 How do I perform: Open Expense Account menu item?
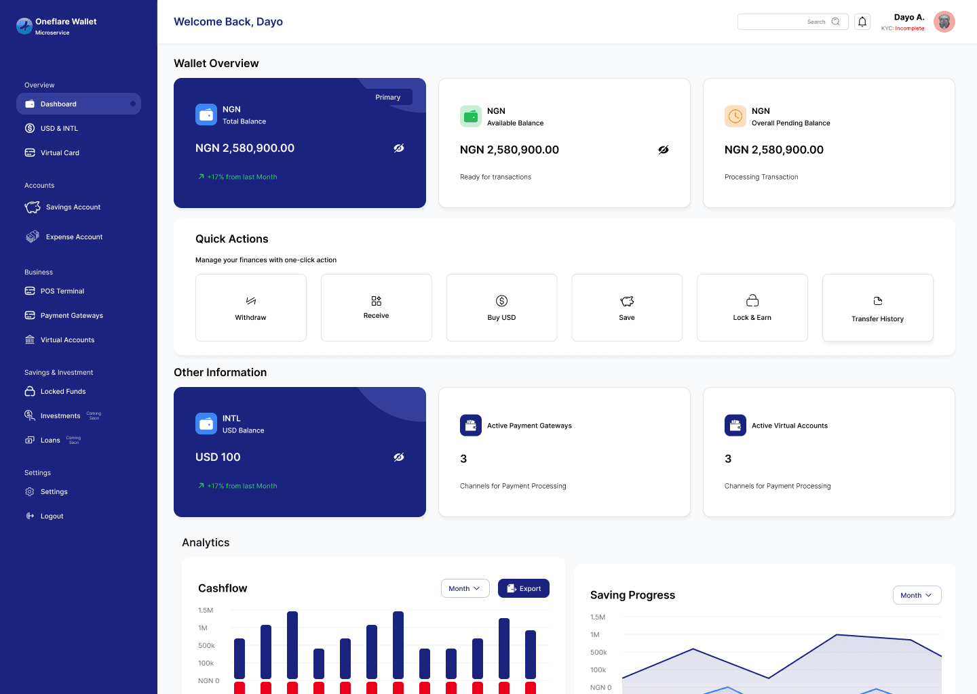(75, 237)
